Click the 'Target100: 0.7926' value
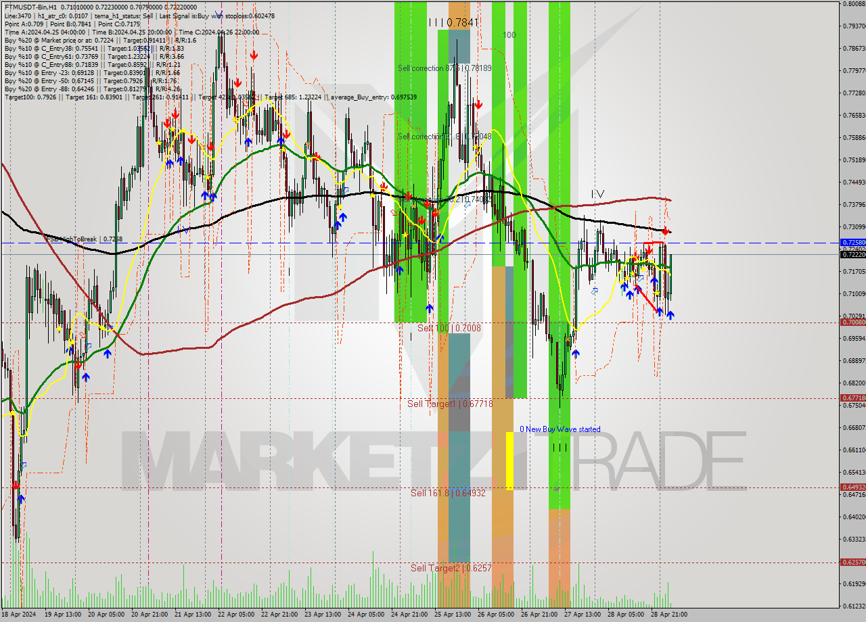 (x=30, y=97)
